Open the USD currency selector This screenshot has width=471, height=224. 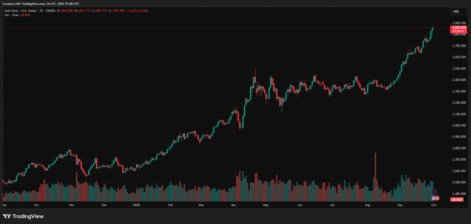(456, 11)
